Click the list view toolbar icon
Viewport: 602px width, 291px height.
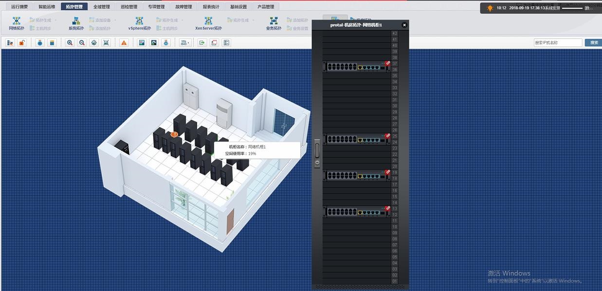tap(226, 43)
